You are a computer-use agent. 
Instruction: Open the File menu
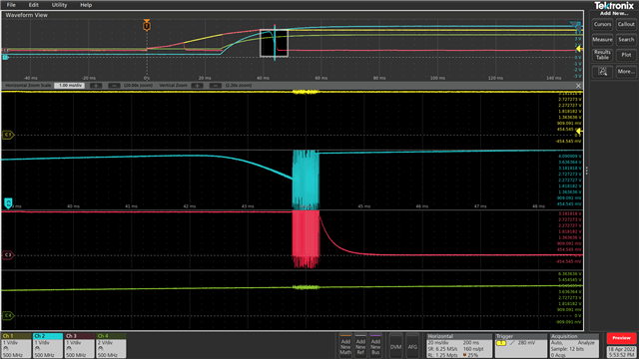coord(11,5)
